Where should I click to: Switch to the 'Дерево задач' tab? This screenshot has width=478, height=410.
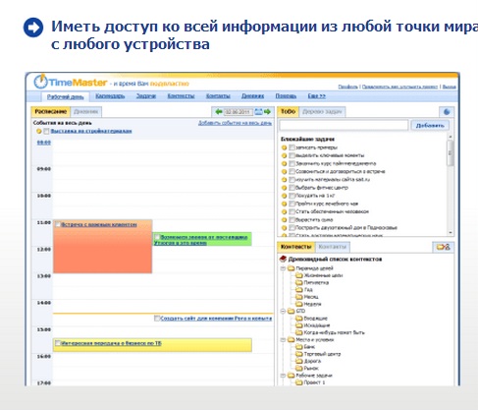coord(322,112)
